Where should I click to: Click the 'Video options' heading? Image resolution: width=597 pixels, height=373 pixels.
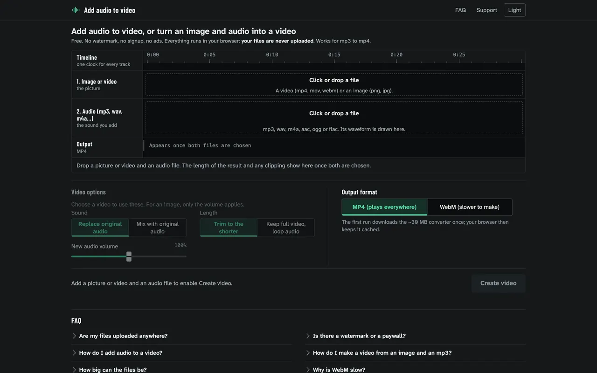(x=89, y=192)
